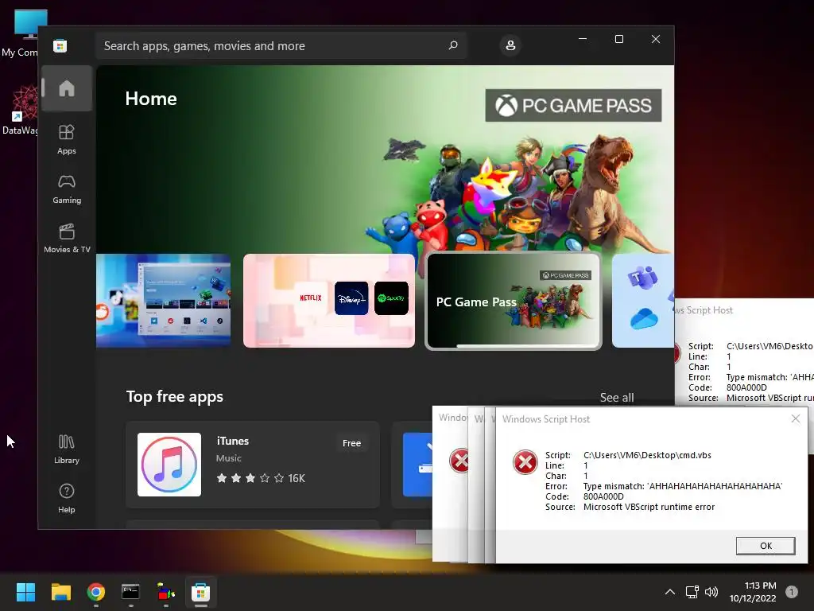Open clock and date 1:13 PM

tap(753, 592)
